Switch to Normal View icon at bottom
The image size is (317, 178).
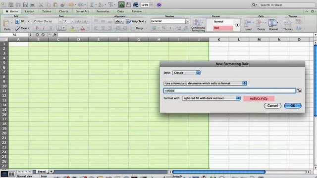[x=4, y=174]
